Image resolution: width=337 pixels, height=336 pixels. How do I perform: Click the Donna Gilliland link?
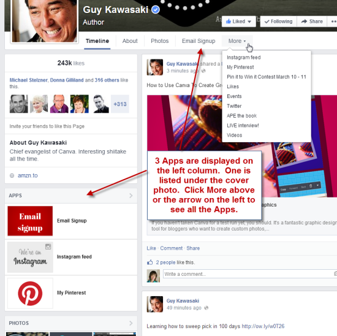coord(67,80)
